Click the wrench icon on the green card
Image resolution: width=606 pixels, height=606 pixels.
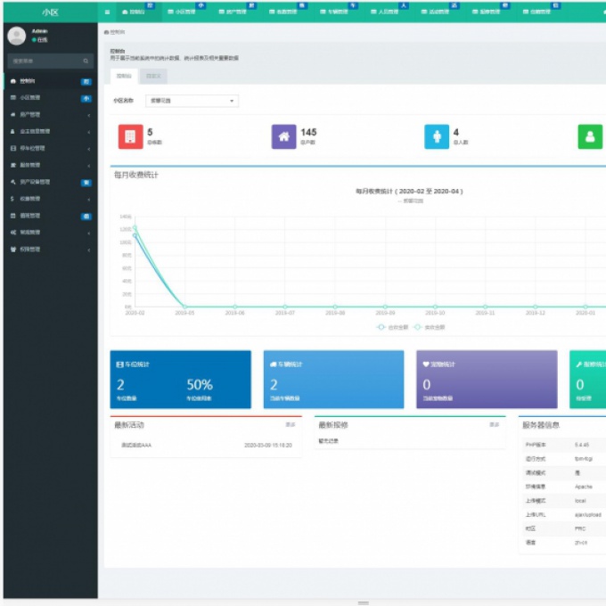579,364
